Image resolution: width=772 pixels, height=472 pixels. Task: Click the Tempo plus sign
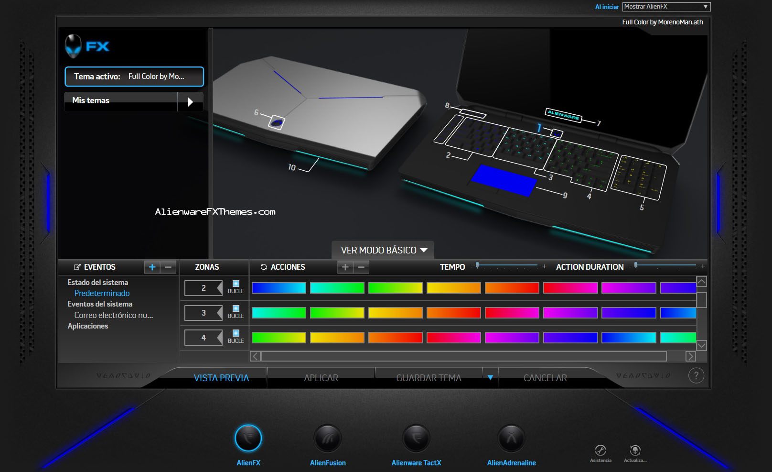tap(544, 266)
